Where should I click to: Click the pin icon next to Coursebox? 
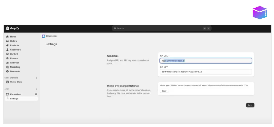(x=36, y=94)
